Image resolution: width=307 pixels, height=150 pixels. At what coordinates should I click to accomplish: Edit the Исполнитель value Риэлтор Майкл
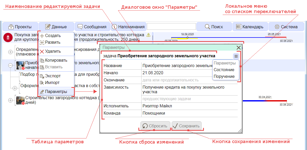tap(189, 106)
